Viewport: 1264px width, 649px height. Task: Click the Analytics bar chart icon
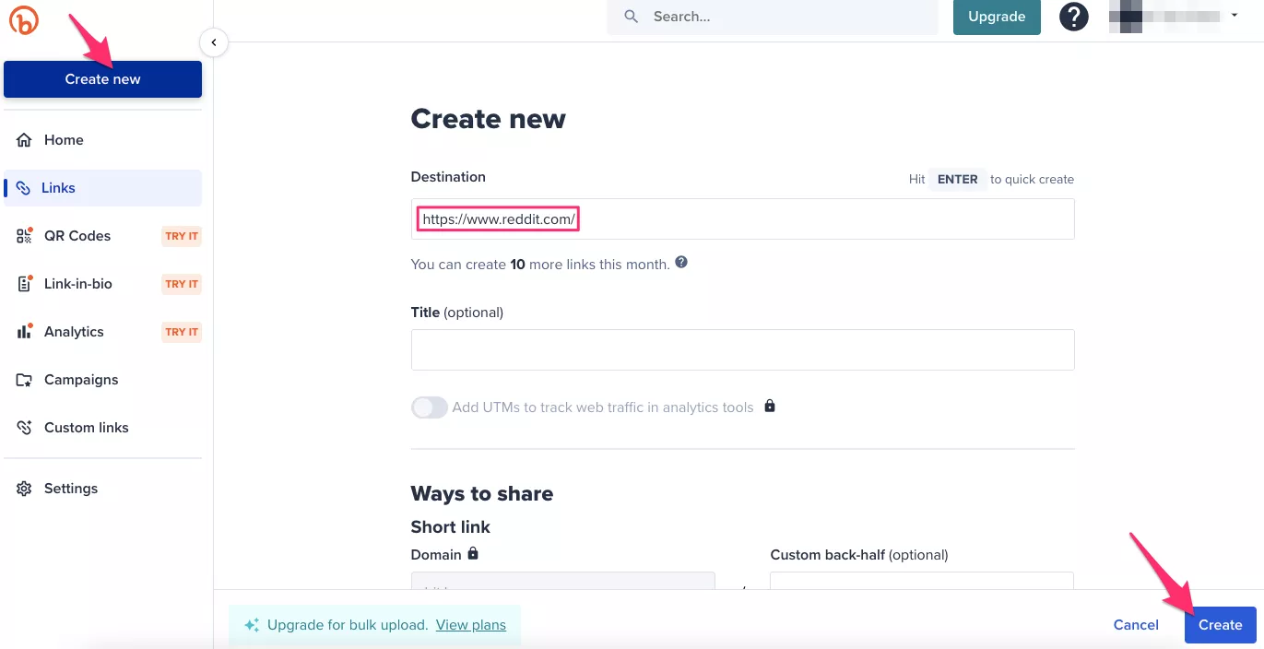pyautogui.click(x=25, y=332)
